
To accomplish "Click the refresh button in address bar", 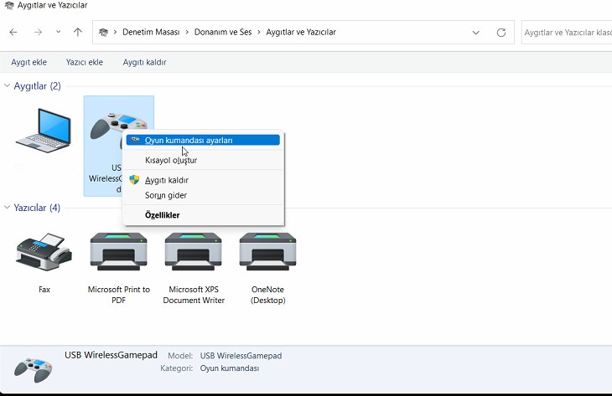I will (x=501, y=33).
